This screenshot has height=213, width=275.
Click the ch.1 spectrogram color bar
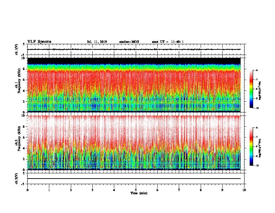tap(251, 89)
